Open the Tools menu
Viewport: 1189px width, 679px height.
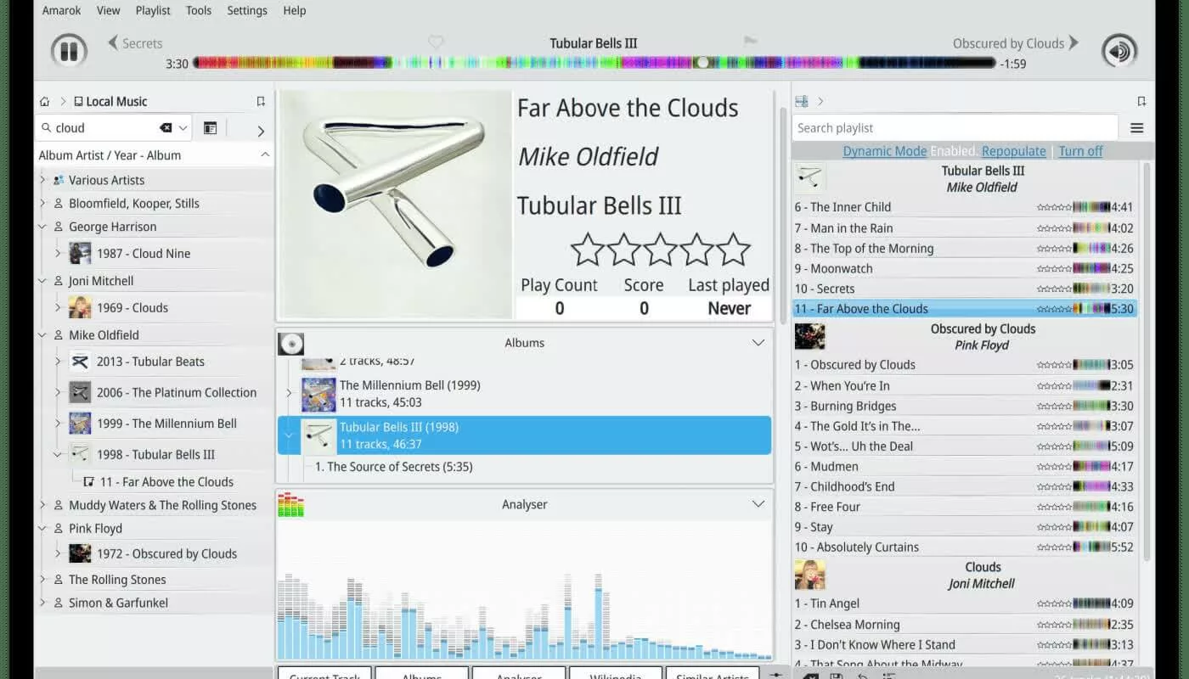point(199,10)
